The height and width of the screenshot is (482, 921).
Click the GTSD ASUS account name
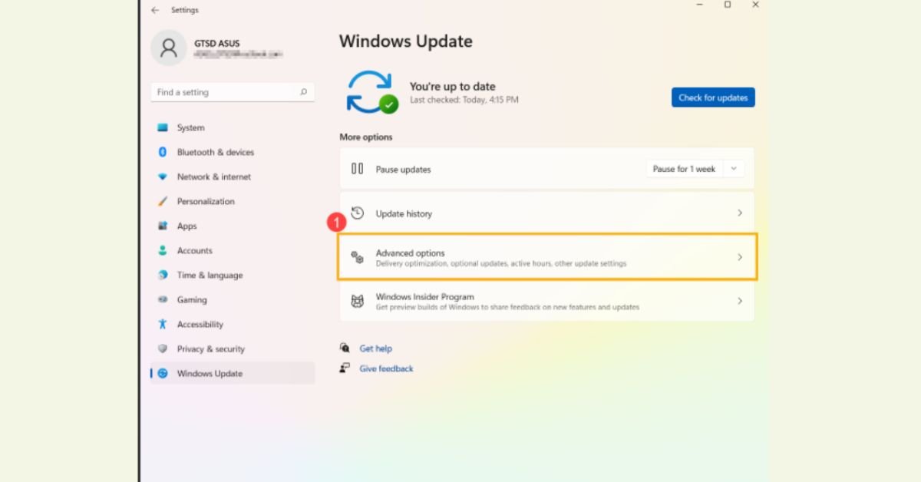[217, 44]
